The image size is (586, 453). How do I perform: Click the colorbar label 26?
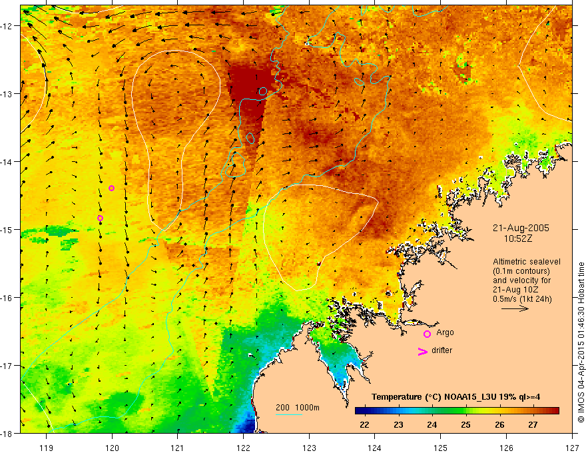pyautogui.click(x=499, y=425)
